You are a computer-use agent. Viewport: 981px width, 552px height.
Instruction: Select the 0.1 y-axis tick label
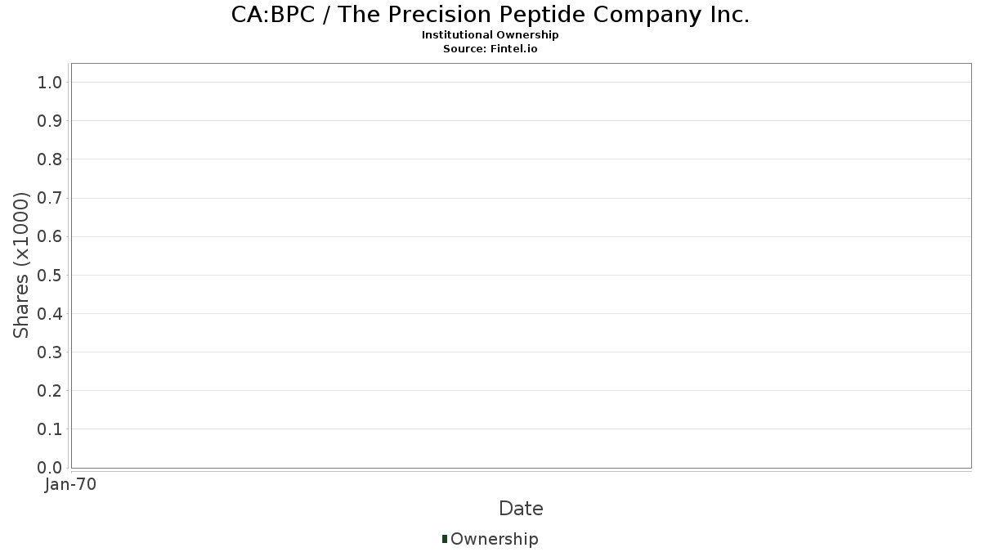(x=50, y=429)
